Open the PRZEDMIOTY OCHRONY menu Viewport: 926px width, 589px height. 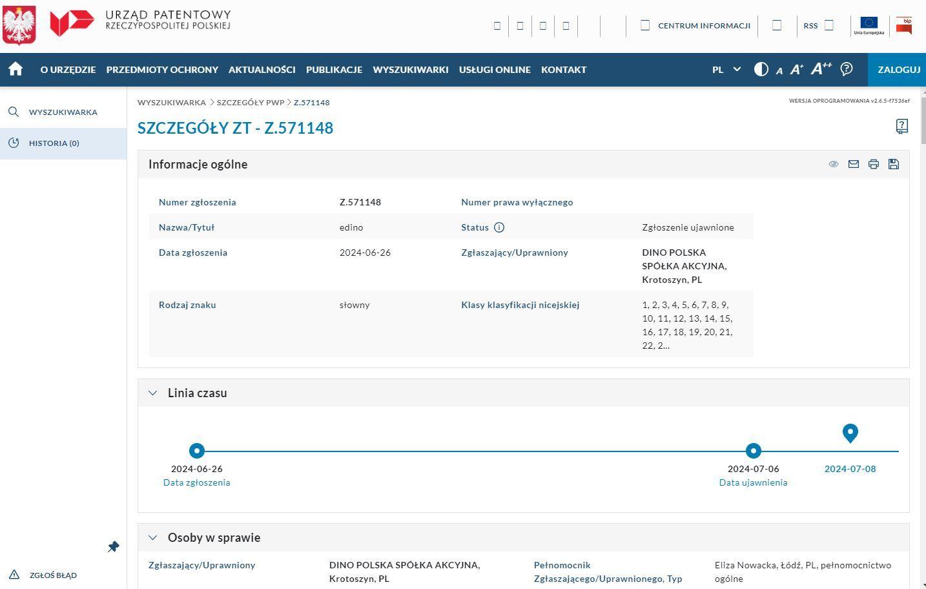[162, 69]
